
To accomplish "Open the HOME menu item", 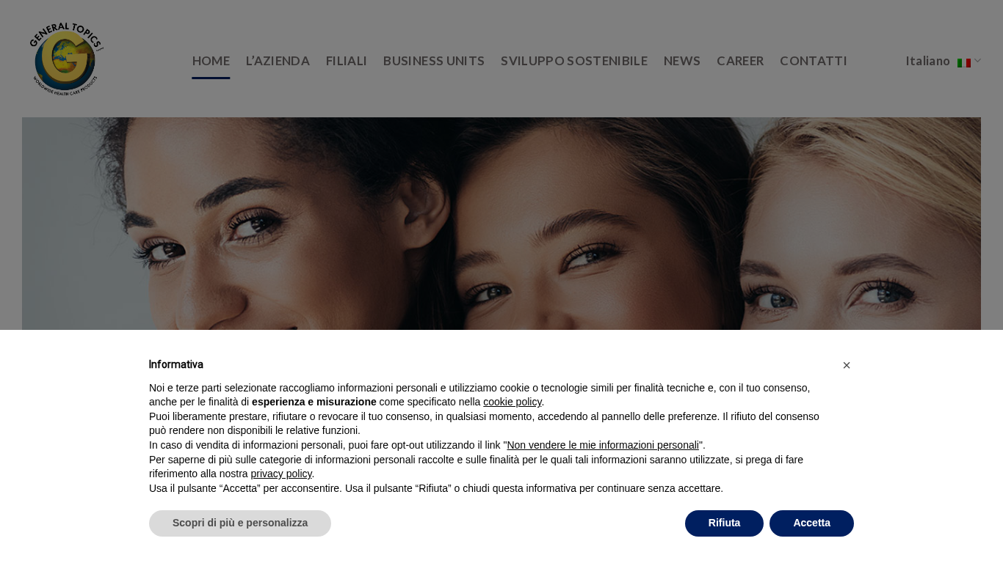I will coord(211,61).
